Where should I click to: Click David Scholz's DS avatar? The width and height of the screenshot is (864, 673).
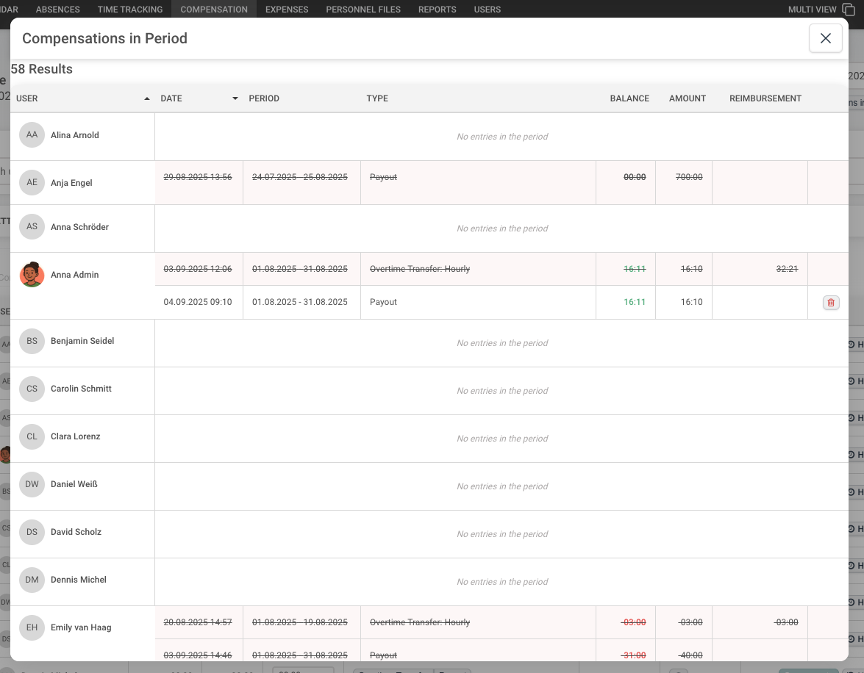click(x=32, y=532)
